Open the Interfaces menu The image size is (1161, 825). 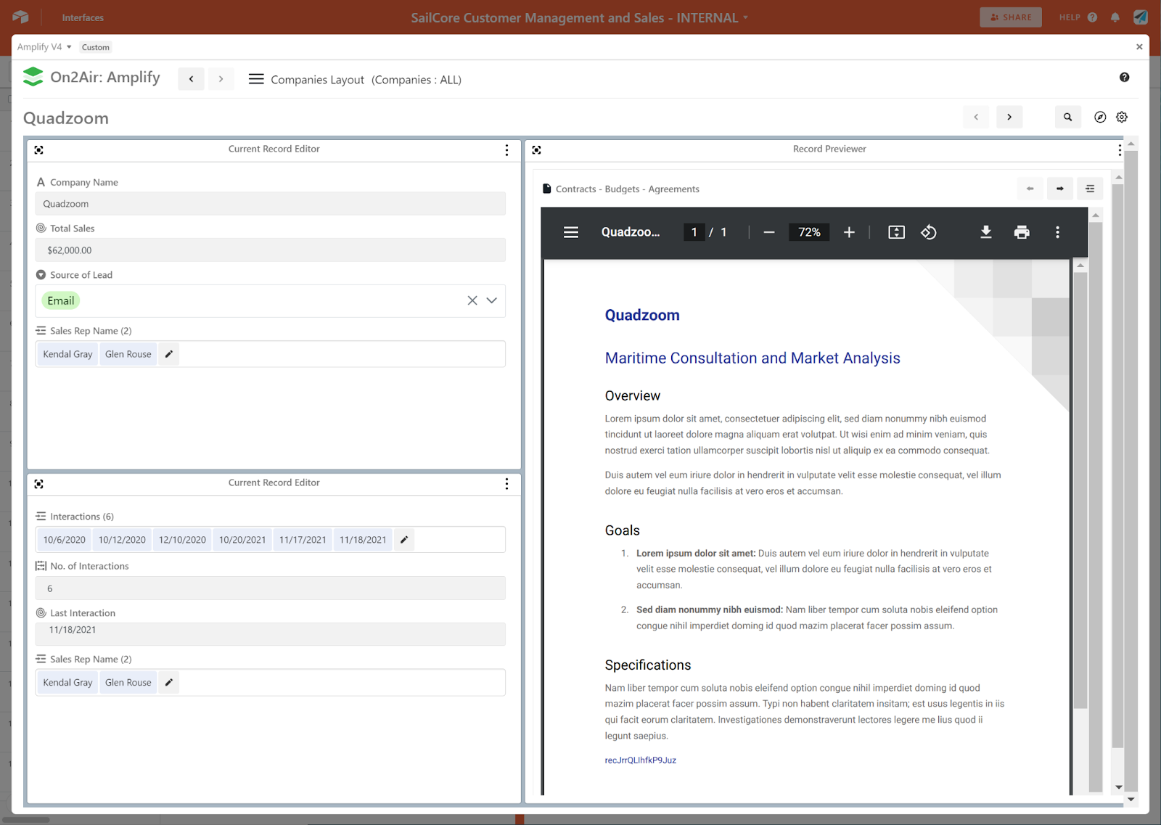[x=83, y=17]
